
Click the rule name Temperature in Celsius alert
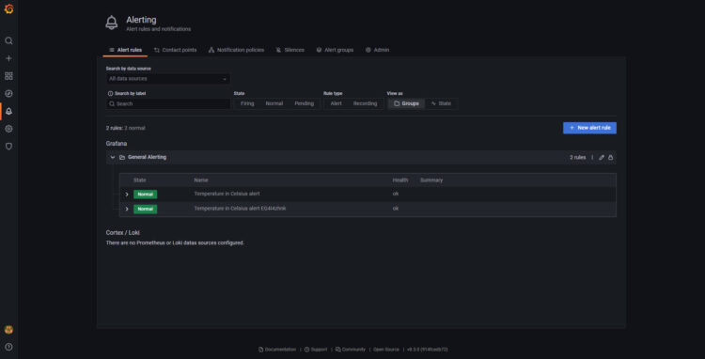[227, 194]
